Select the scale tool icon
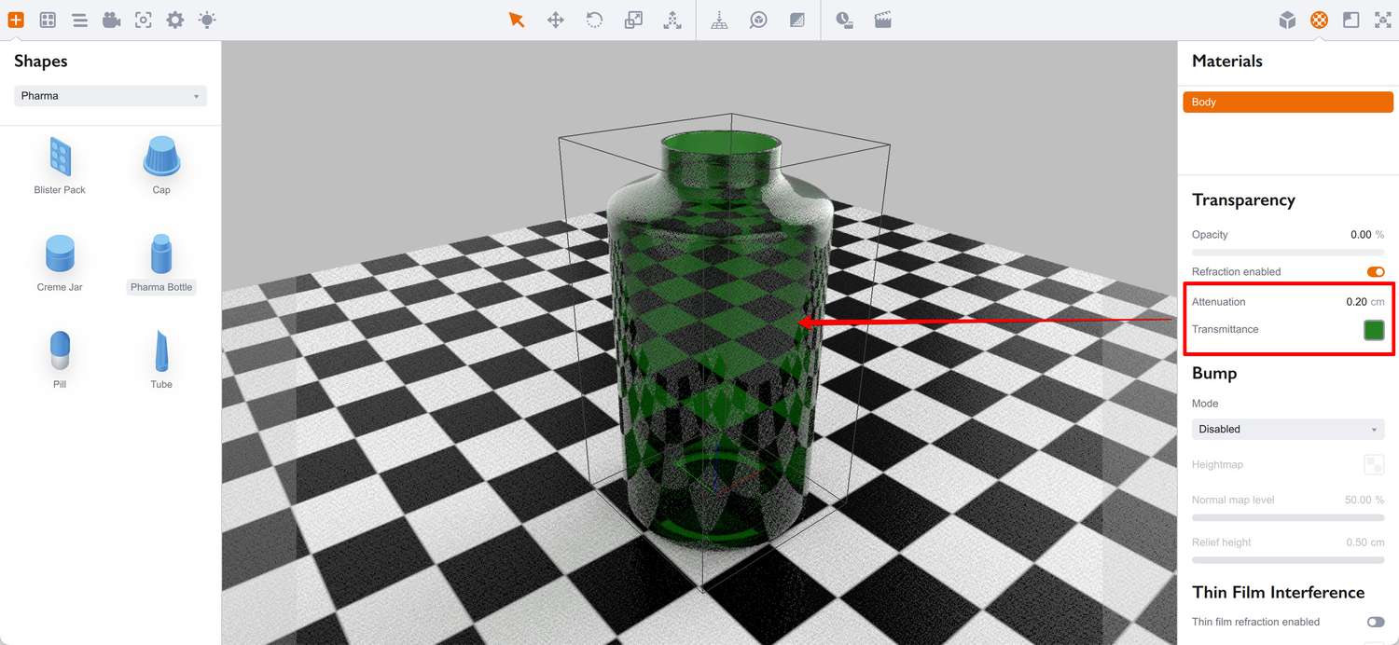 point(633,20)
